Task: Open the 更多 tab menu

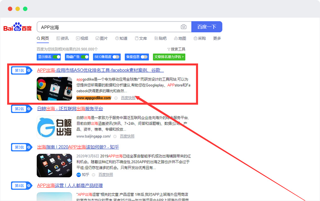Action: (217, 38)
